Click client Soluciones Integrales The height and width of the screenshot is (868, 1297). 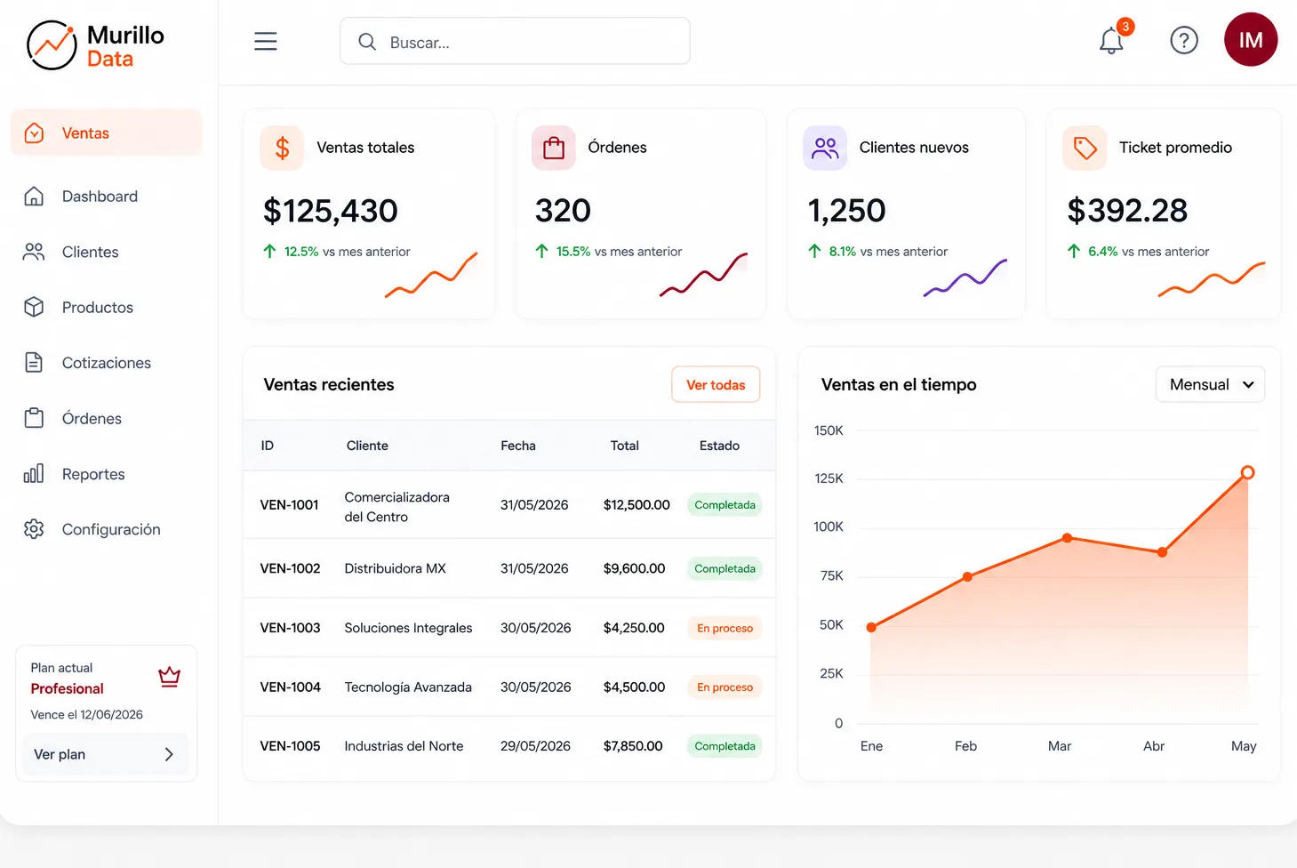coord(408,628)
